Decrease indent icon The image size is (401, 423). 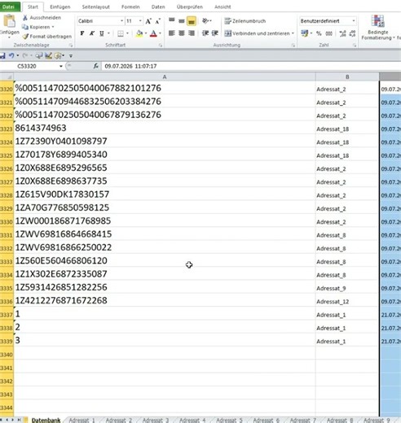click(205, 33)
